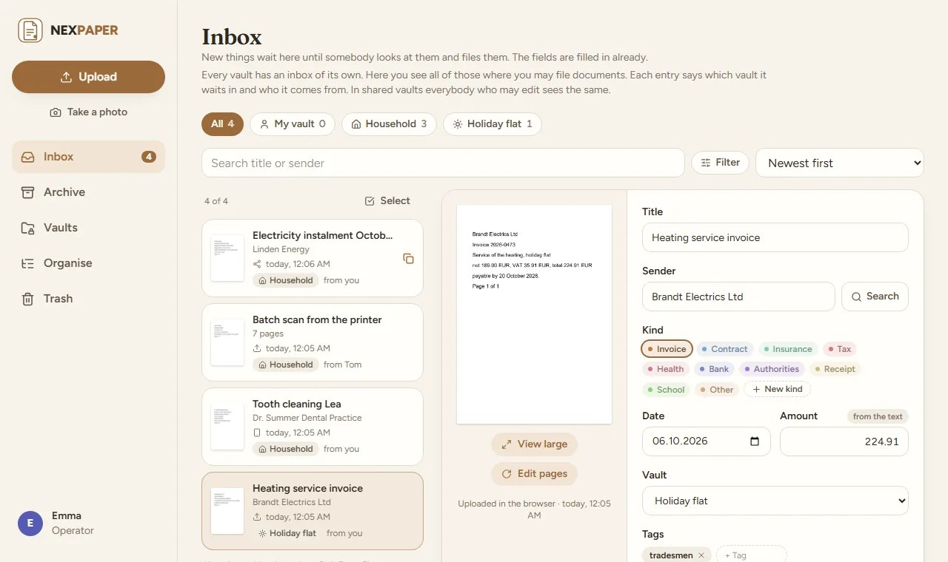Viewport: 948px width, 562px height.
Task: Select the Tax kind chip
Action: coord(839,349)
